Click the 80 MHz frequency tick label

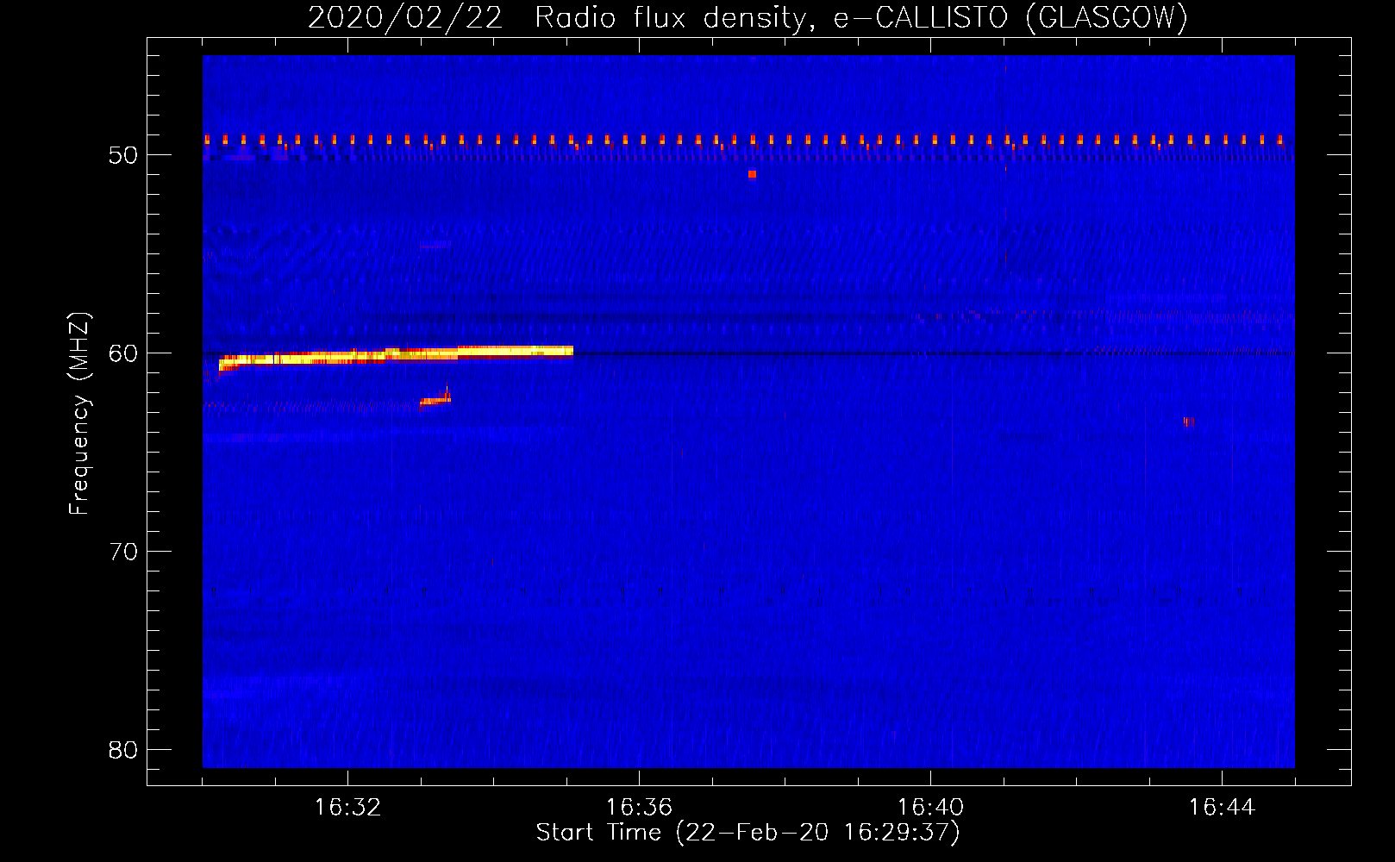coord(123,750)
